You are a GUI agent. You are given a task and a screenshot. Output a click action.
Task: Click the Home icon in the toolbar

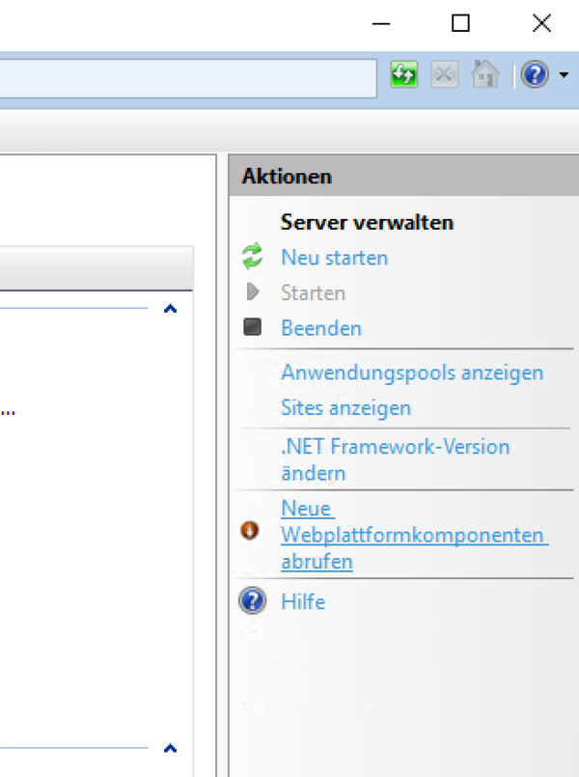[484, 73]
